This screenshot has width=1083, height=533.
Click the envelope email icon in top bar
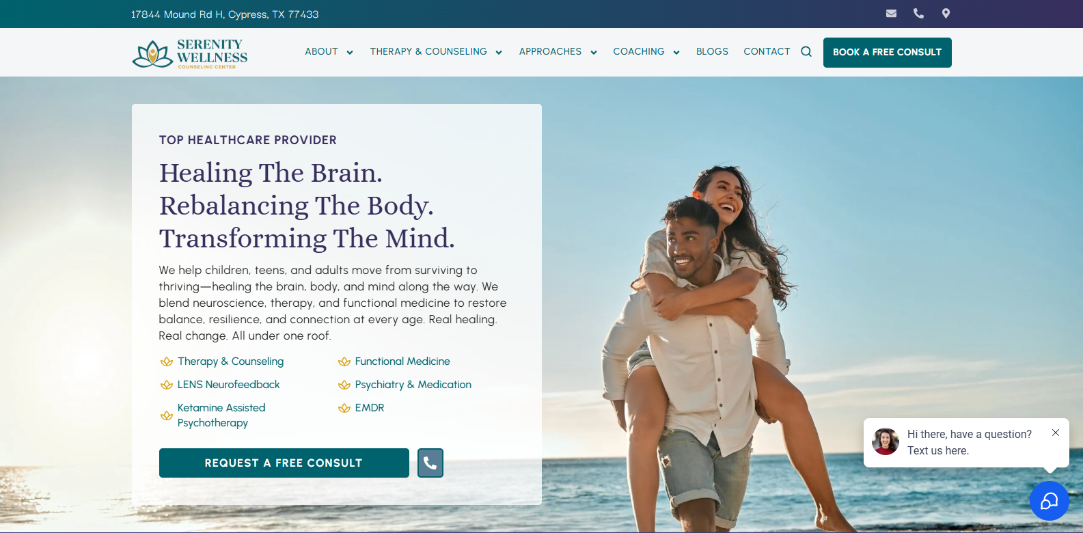[891, 14]
